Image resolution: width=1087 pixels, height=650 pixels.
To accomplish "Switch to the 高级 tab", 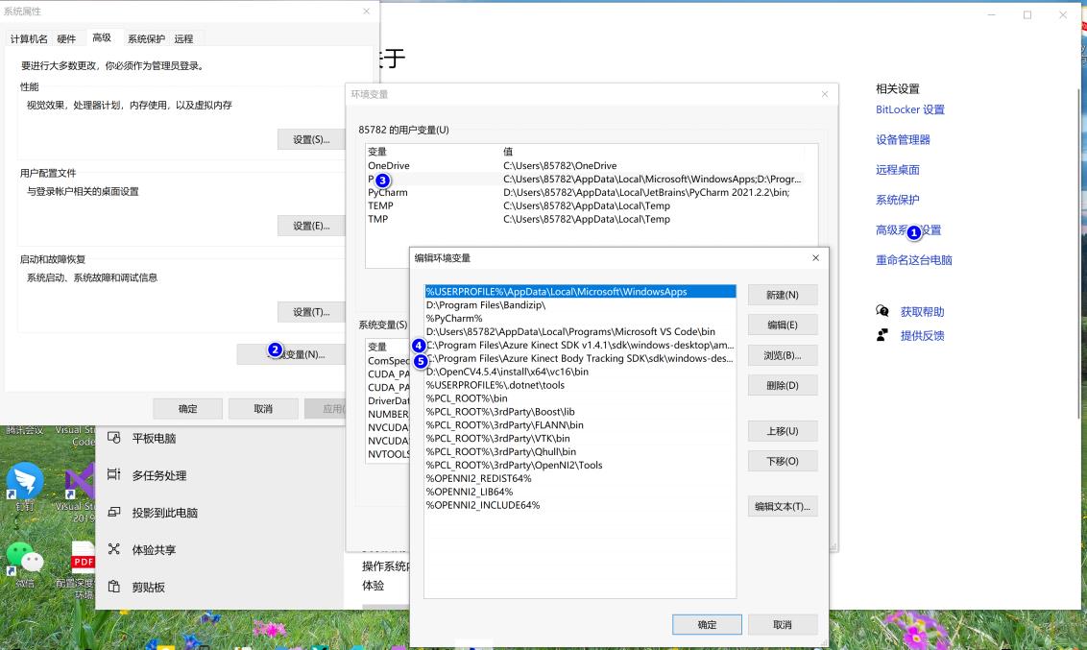I will [x=102, y=37].
